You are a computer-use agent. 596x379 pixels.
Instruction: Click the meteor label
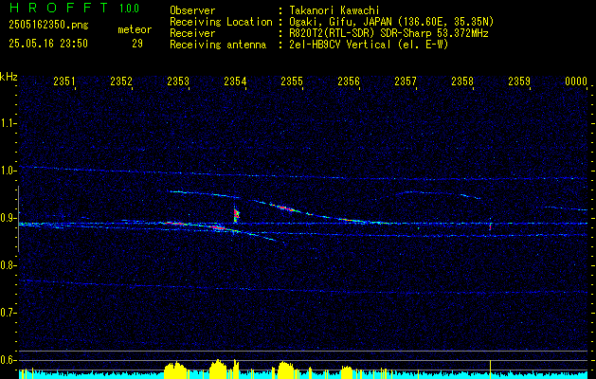(x=135, y=29)
